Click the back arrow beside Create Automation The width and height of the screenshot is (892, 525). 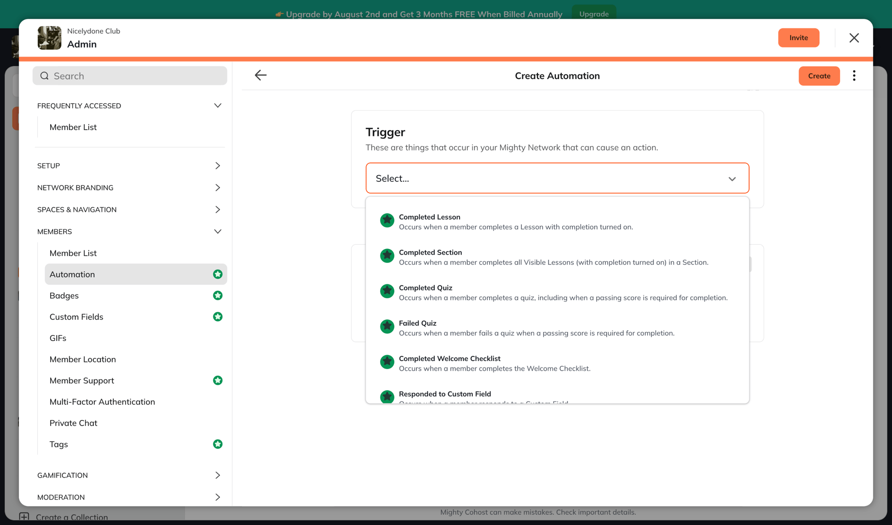point(261,75)
